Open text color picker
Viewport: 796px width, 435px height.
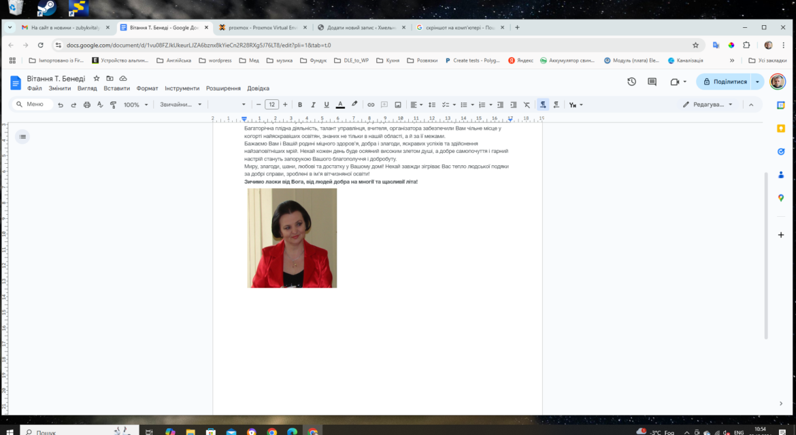click(x=340, y=105)
